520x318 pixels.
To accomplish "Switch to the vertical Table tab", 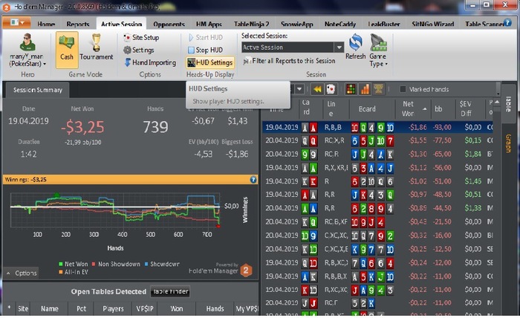I will (x=507, y=104).
